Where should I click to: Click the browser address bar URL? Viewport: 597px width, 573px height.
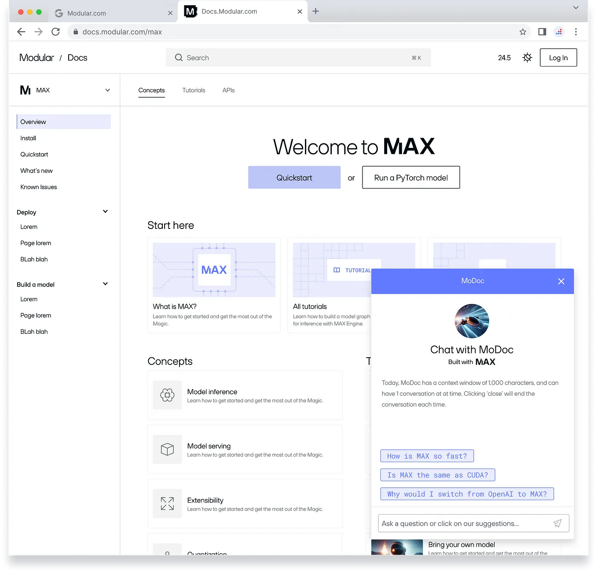click(122, 32)
